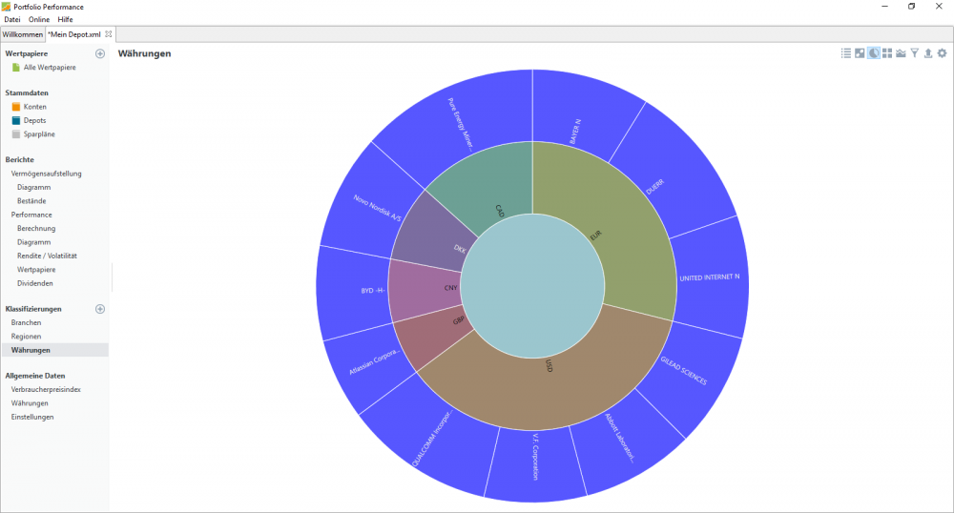
Task: Maximize the Portfolio Performance window
Action: point(911,7)
